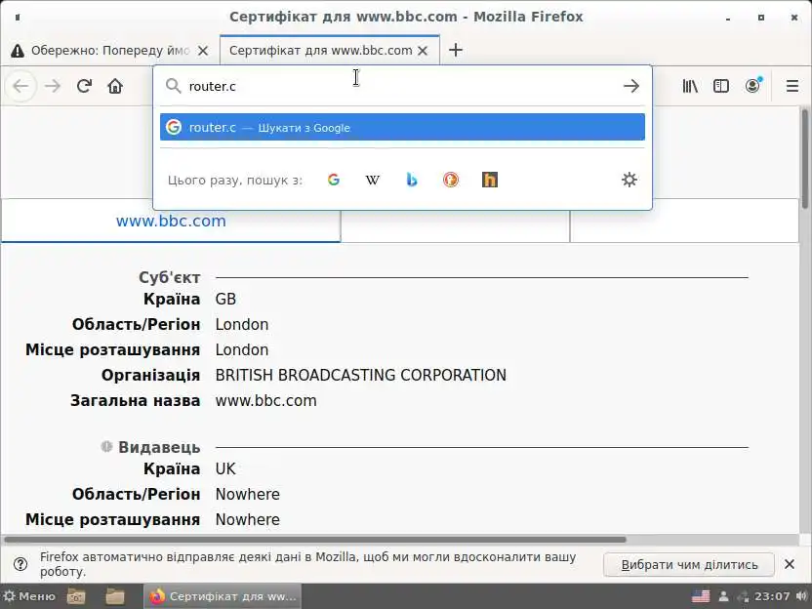Click the 'UK' country value under Видавець
The width and height of the screenshot is (812, 609).
point(225,468)
